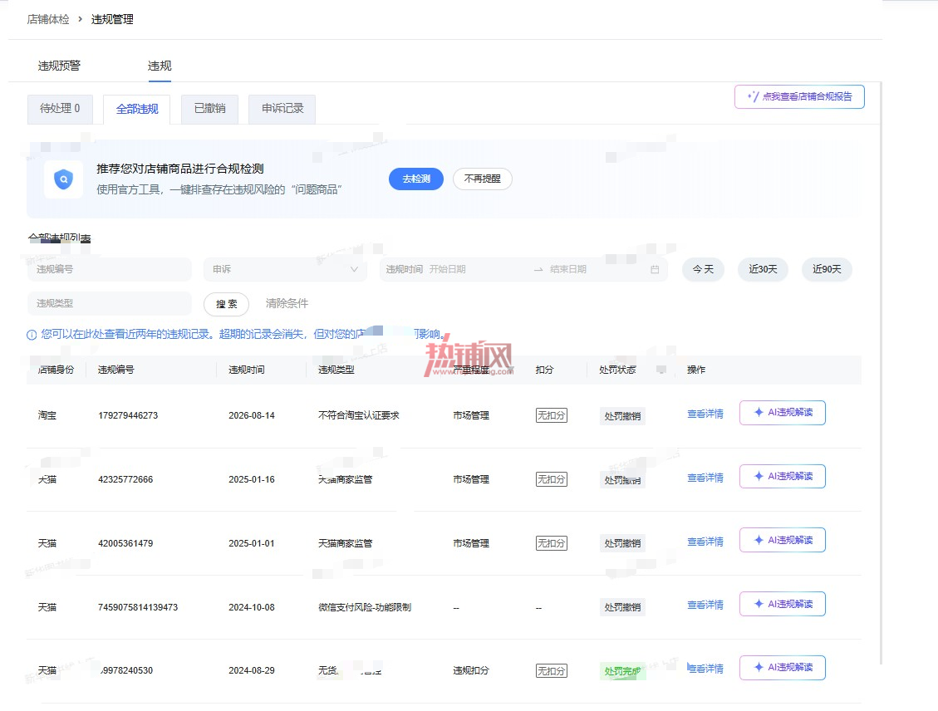
Task: Switch to 违规预警 tab
Action: tap(59, 66)
